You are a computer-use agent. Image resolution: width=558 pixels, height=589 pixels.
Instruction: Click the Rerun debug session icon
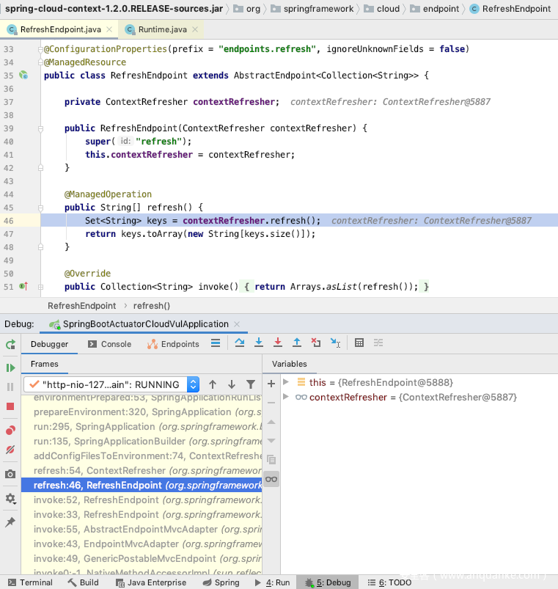(10, 344)
